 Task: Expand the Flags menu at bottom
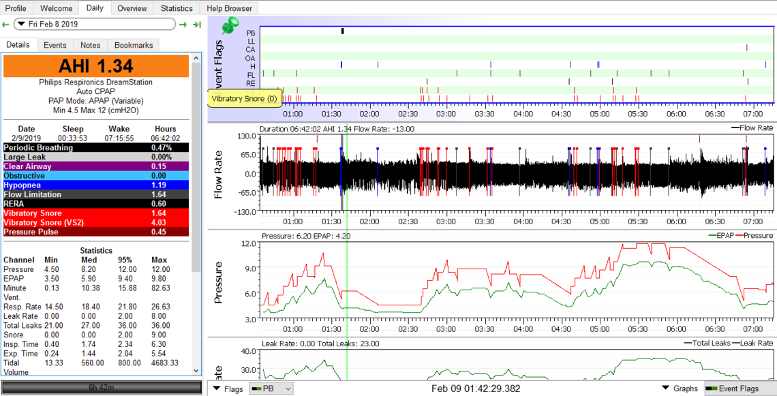tap(228, 389)
